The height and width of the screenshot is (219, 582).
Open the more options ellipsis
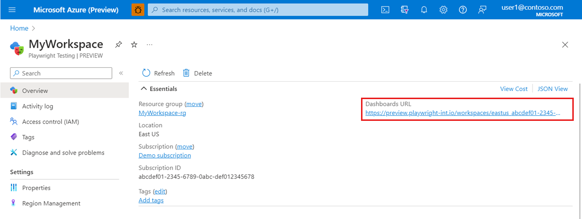(x=150, y=44)
